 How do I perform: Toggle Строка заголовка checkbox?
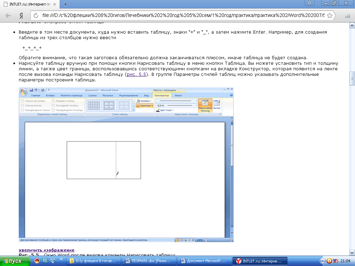pyautogui.click(x=23, y=101)
